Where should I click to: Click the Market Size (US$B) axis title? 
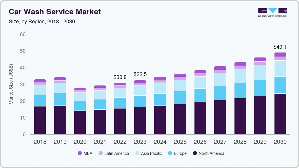tap(11, 84)
